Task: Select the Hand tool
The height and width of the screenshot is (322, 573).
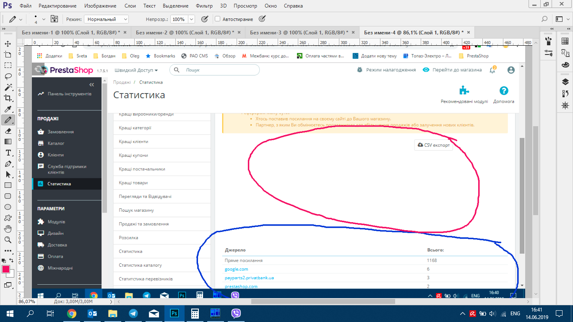Action: [x=8, y=229]
